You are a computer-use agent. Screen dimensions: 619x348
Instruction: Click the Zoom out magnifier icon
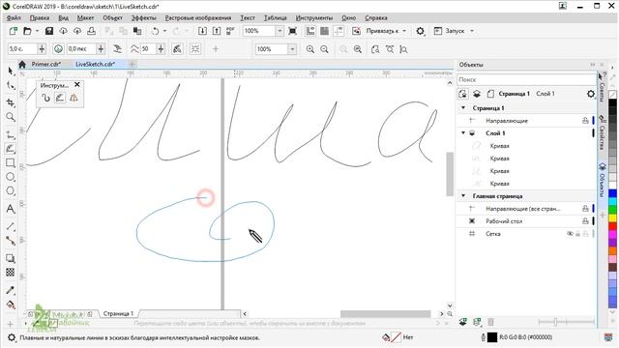click(325, 49)
